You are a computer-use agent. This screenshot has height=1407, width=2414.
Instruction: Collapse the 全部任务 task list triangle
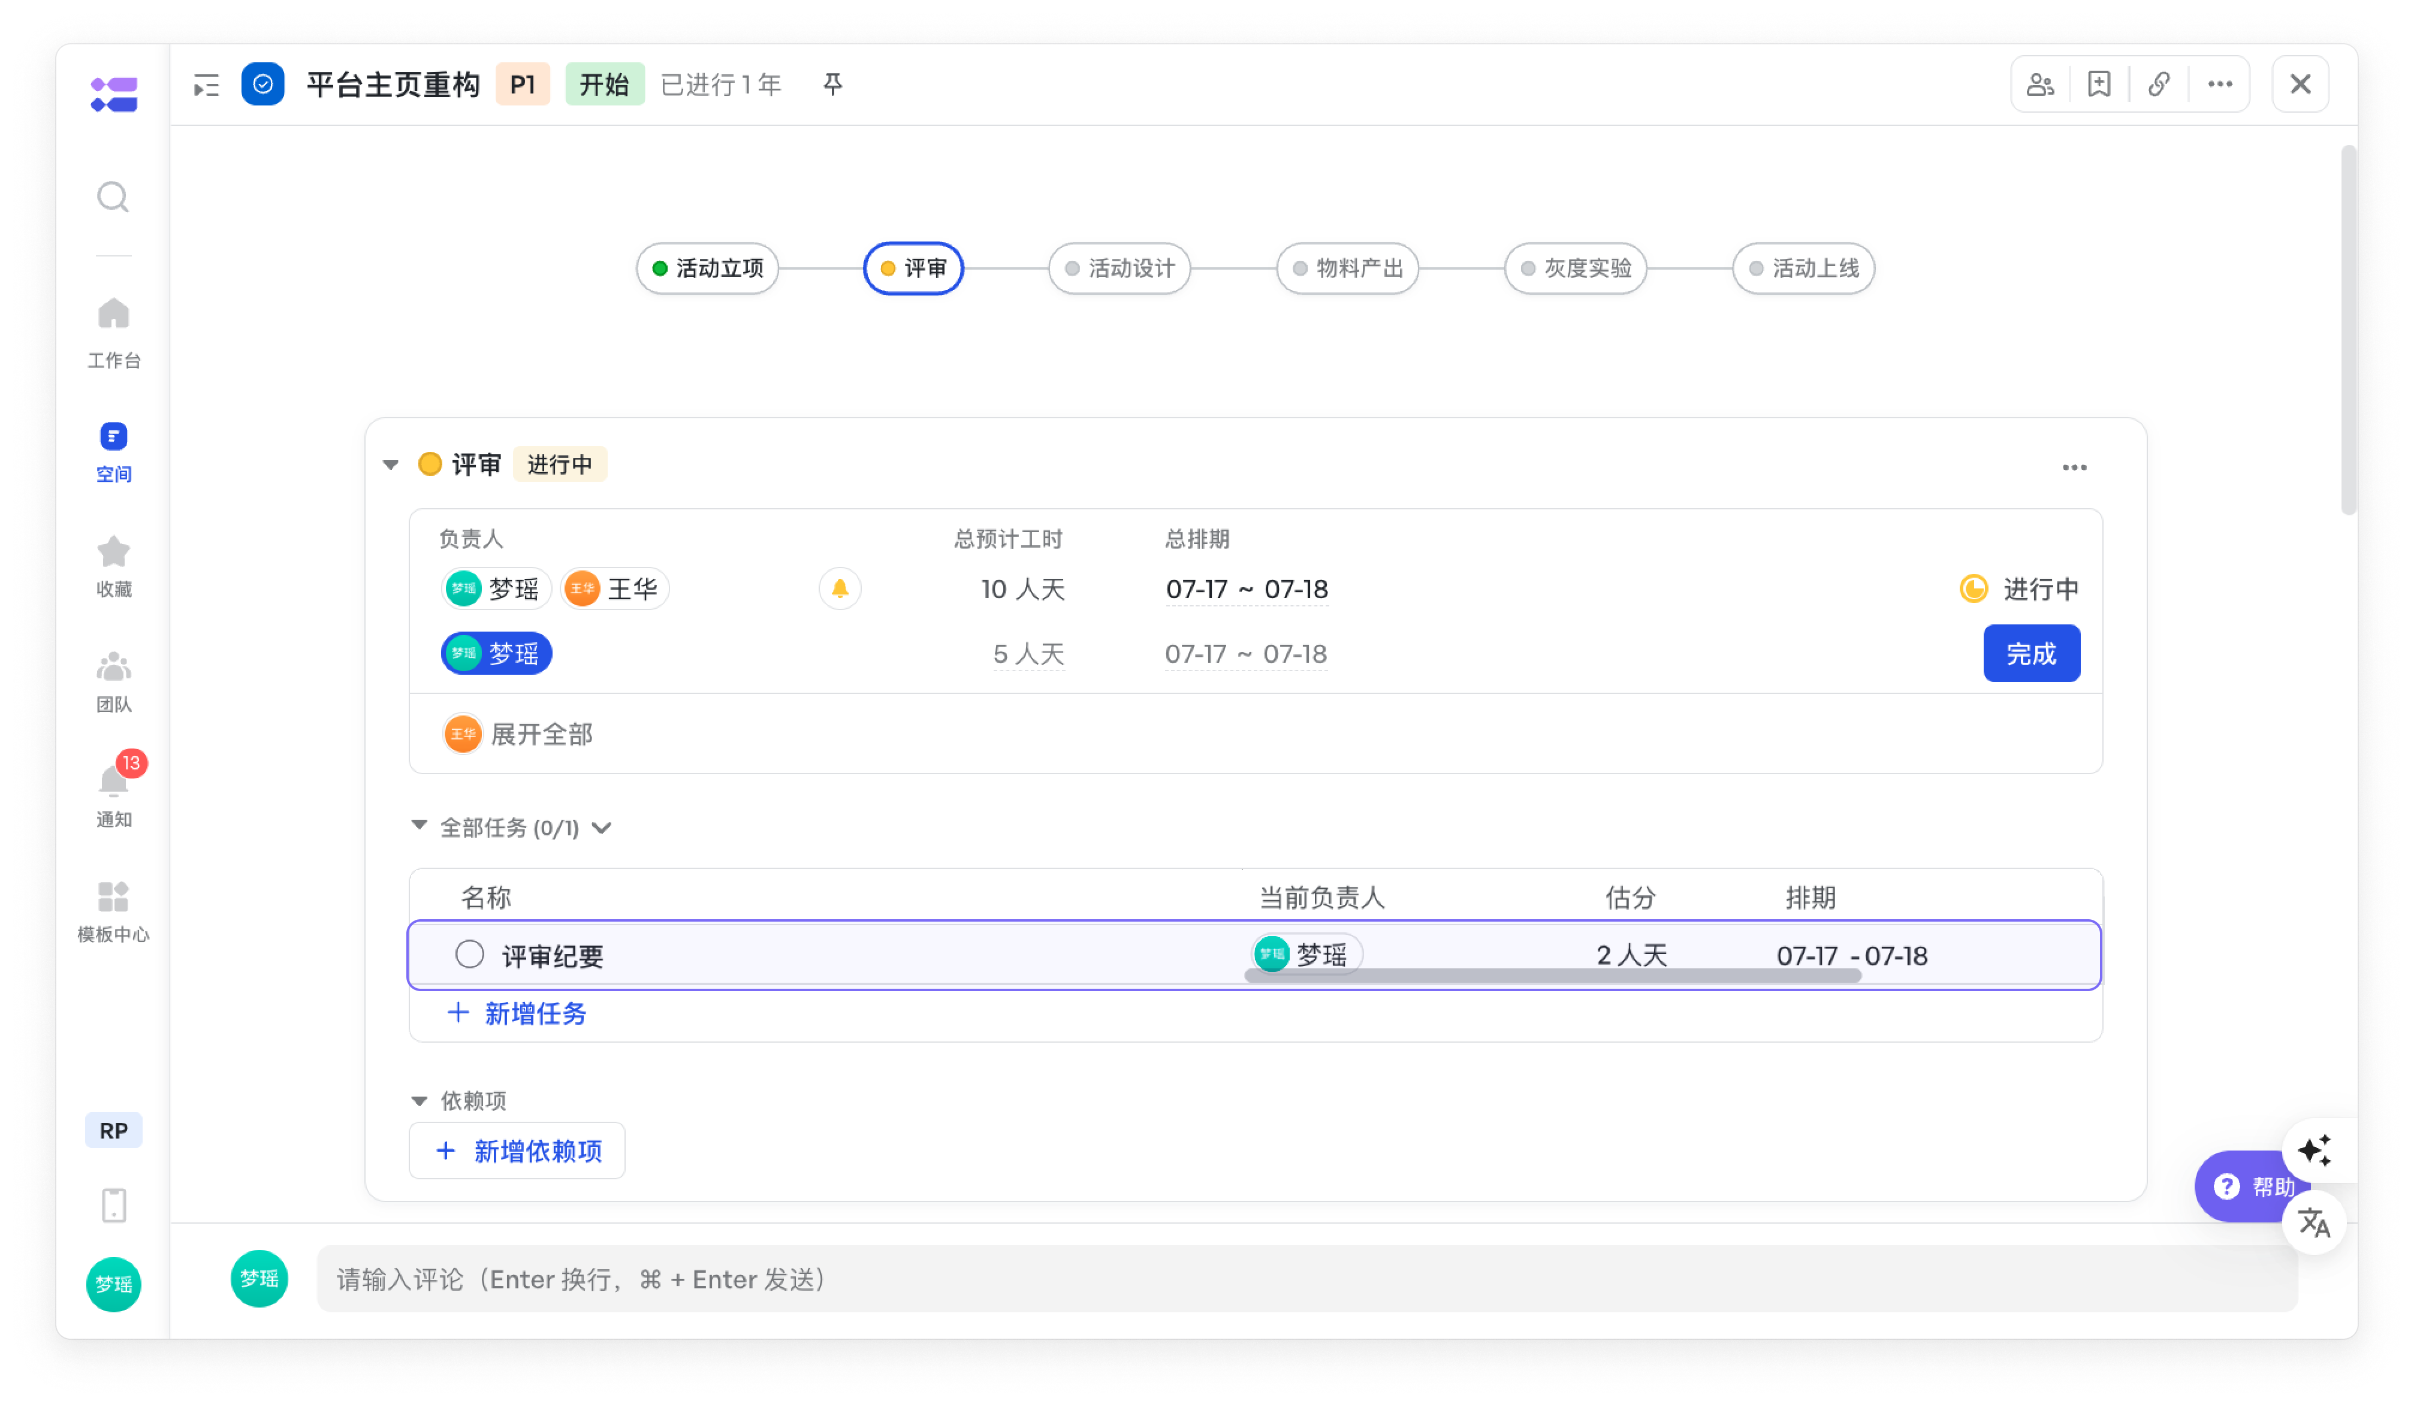tap(419, 826)
